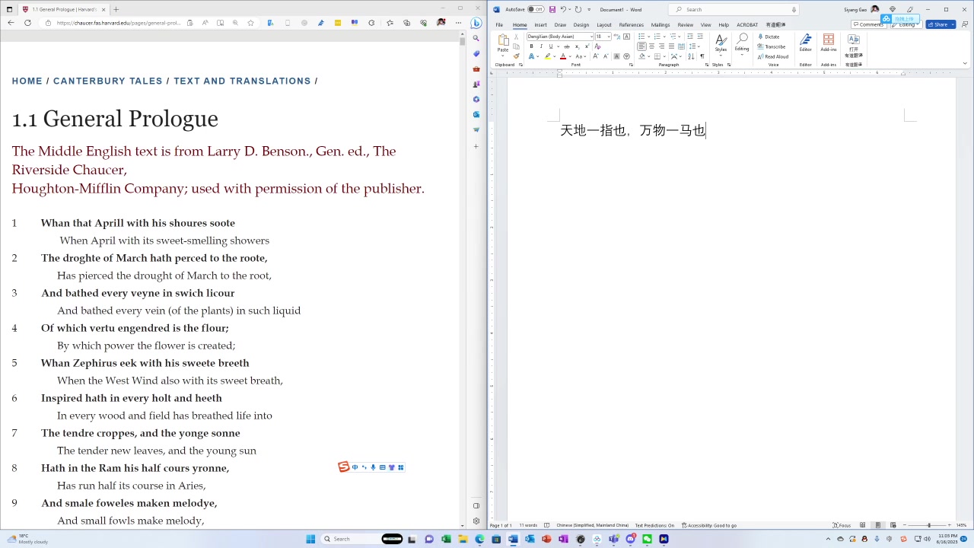
Task: Open the font size dropdown
Action: (x=609, y=37)
